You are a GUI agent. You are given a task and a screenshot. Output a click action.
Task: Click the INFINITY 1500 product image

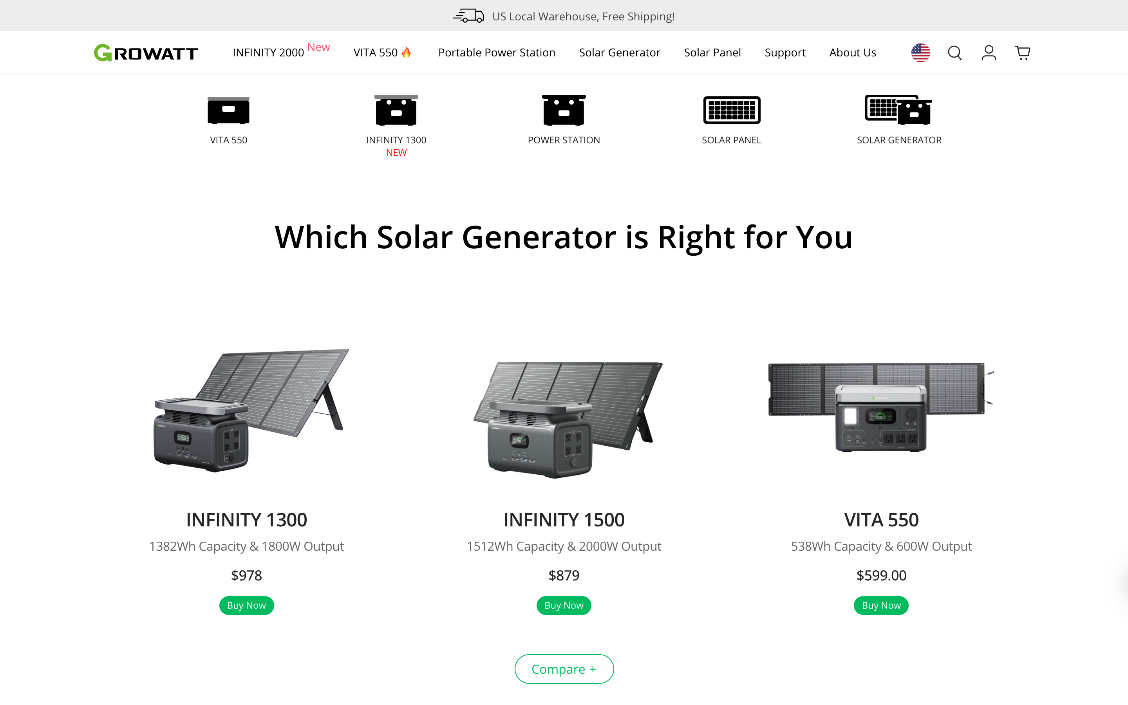click(564, 419)
